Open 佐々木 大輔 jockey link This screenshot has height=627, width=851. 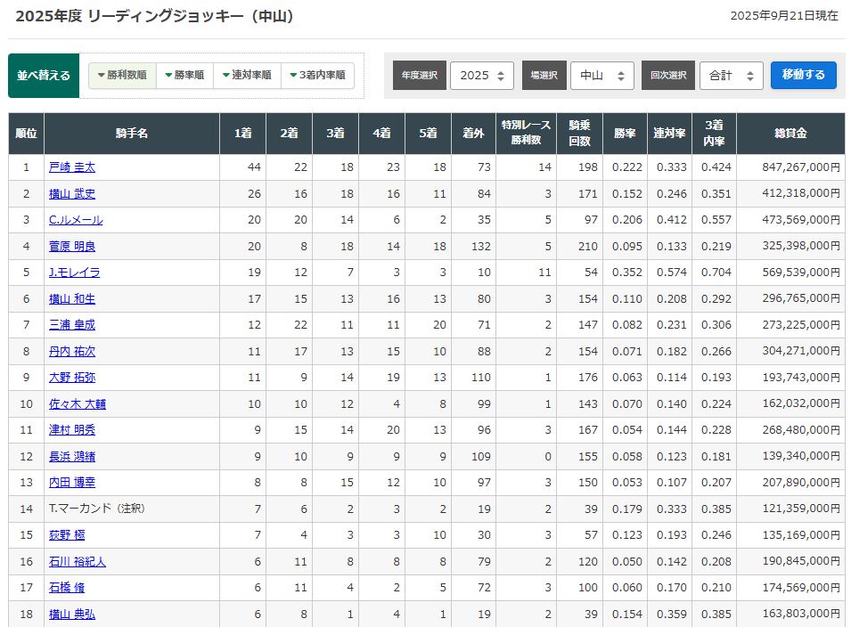[x=78, y=404]
